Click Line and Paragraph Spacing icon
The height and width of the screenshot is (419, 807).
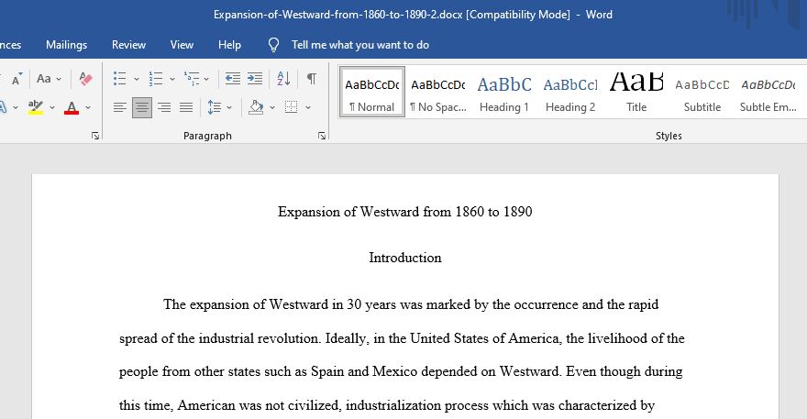(x=214, y=107)
